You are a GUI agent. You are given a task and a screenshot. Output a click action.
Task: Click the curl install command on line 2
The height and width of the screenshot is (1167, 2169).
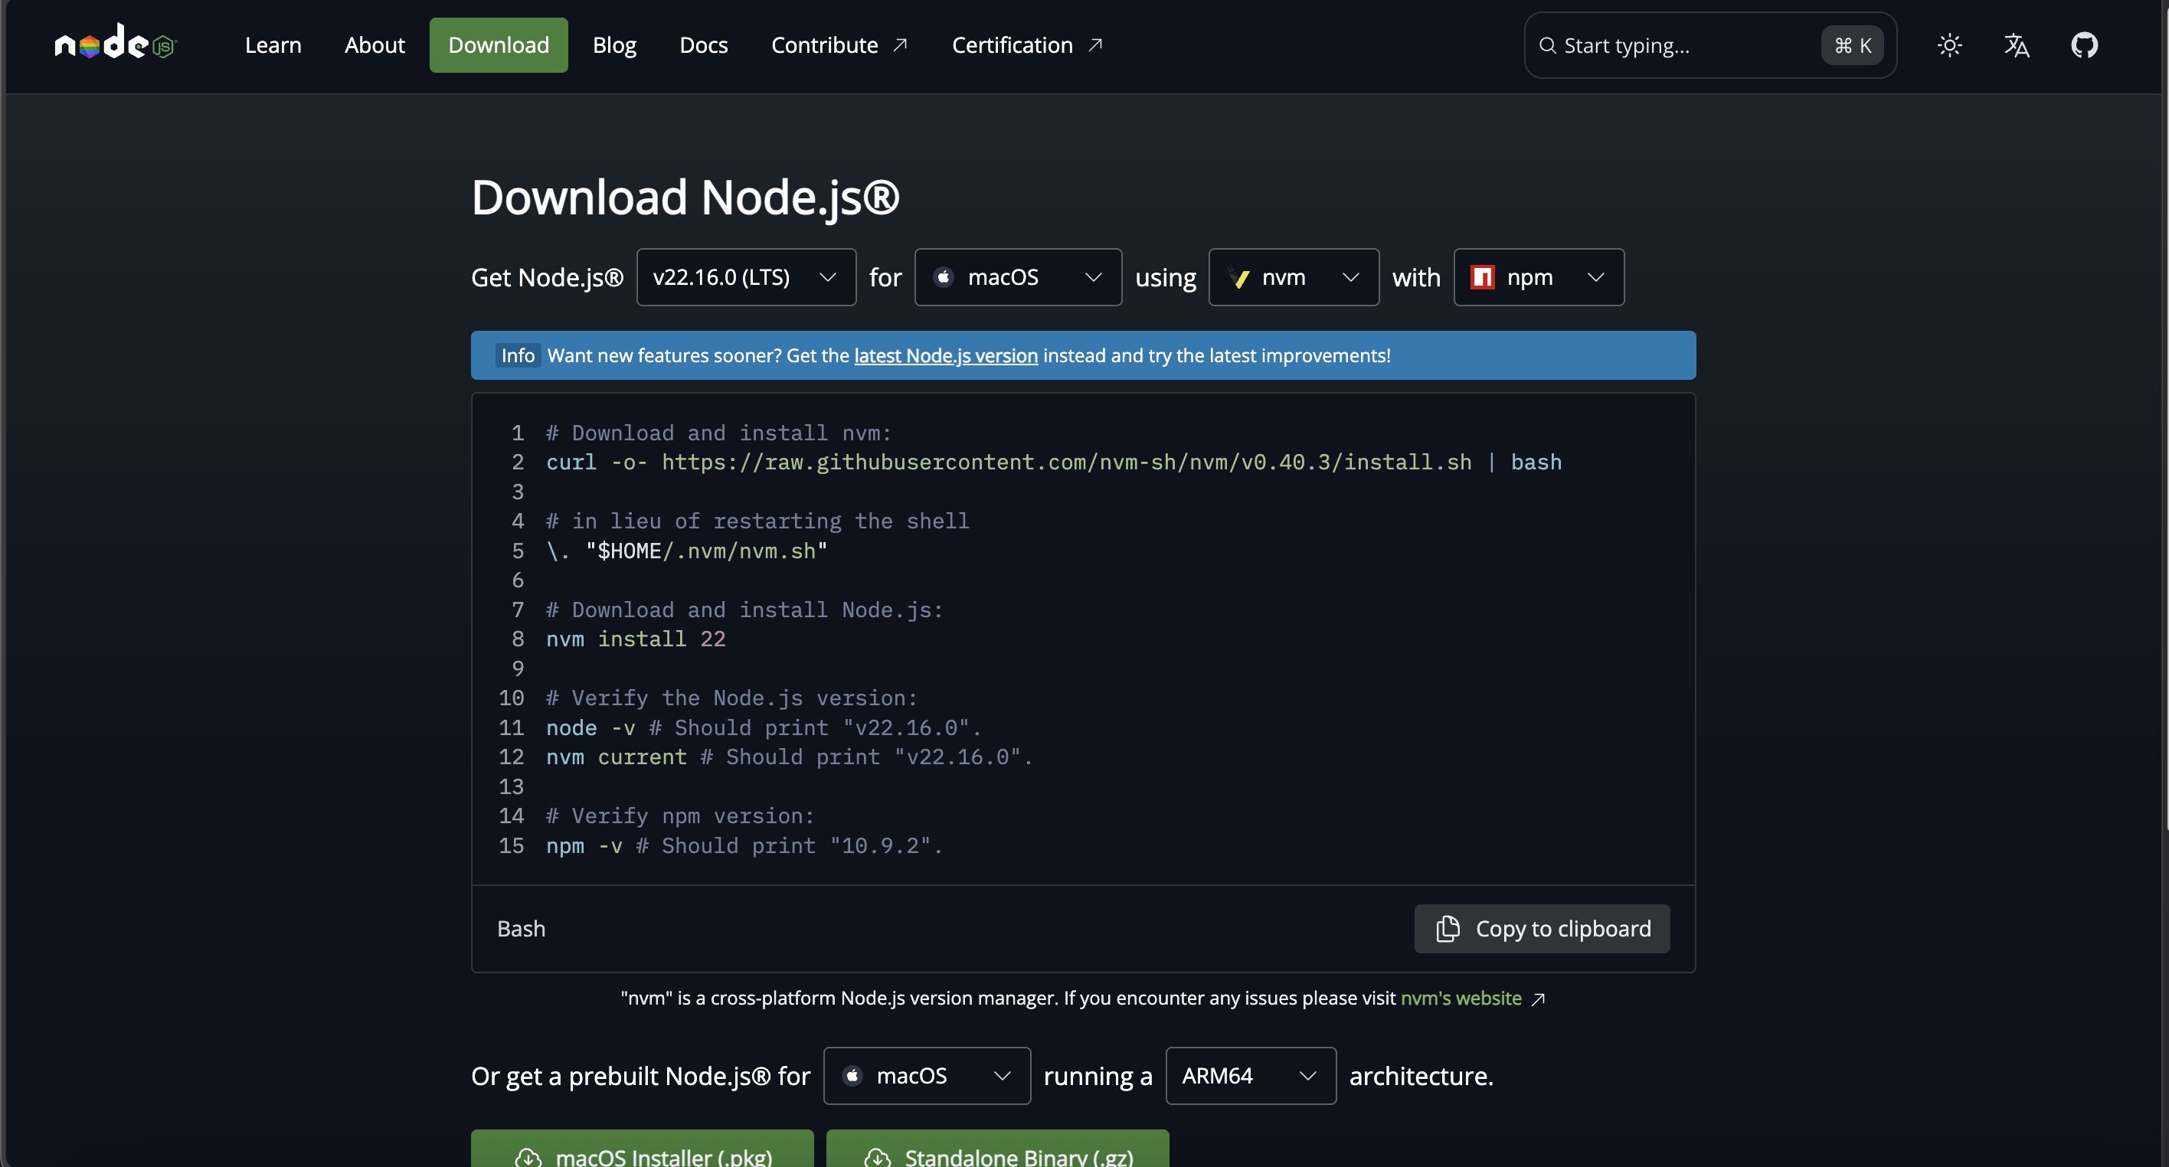[x=1053, y=463]
